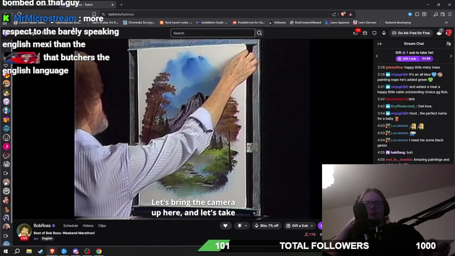
Task: Click the 'Gift a Sub' button
Action: [x=300, y=226]
